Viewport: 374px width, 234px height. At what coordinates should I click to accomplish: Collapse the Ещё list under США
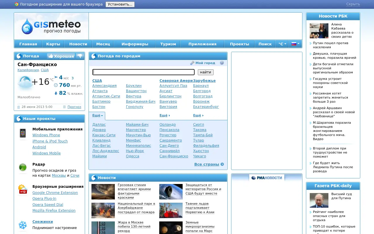pos(97,116)
